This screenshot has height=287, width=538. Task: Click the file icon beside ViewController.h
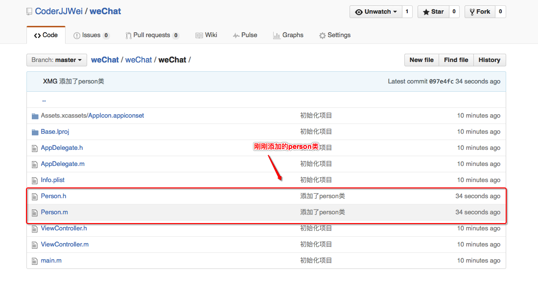coord(34,228)
